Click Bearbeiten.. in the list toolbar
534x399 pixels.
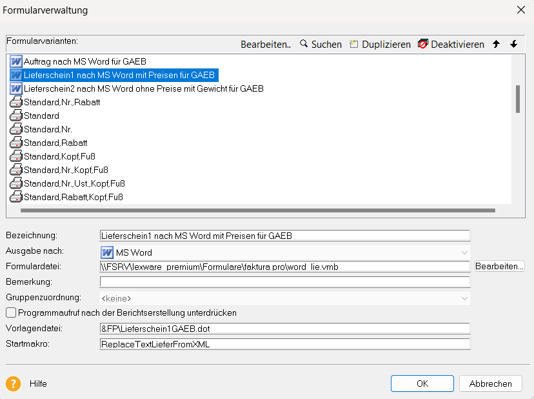pos(266,45)
